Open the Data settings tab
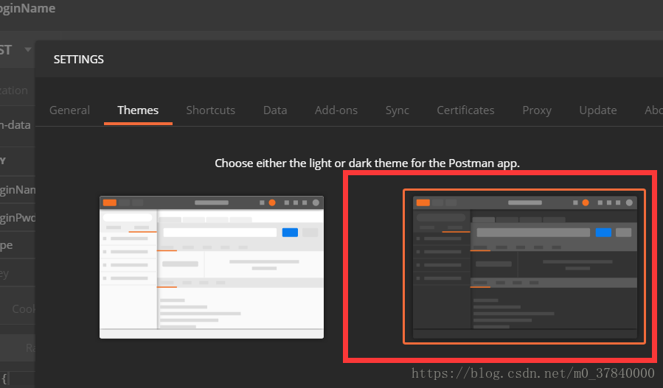Image resolution: width=663 pixels, height=388 pixels. tap(275, 110)
